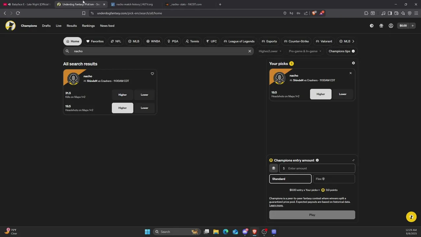Screen dimensions: 421x237
Task: Open the Live tab
Action: point(59,26)
